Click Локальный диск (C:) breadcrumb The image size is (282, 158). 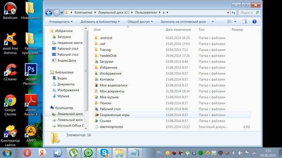point(114,13)
